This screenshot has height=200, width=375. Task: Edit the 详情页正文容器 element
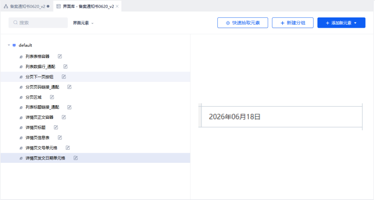[64, 117]
